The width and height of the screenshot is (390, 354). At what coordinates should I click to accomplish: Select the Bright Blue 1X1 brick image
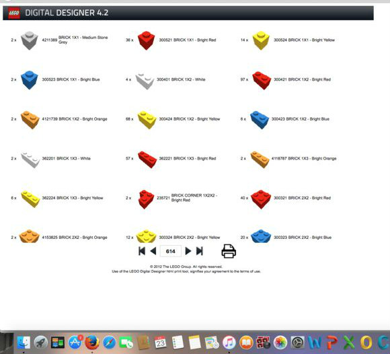tap(30, 80)
